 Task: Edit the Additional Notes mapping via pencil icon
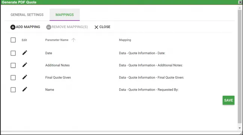pos(25,65)
